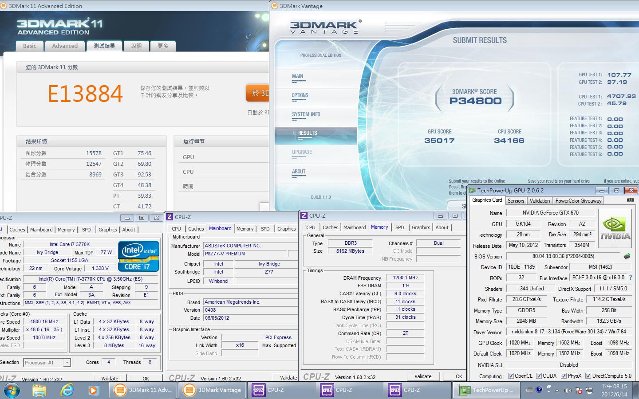Click the DRAM Frequency 1200.1 MHz value
This screenshot has height=399, width=639.
click(405, 278)
